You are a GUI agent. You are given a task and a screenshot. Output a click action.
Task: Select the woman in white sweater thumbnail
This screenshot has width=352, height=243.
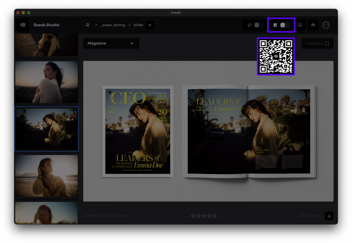[x=46, y=82]
